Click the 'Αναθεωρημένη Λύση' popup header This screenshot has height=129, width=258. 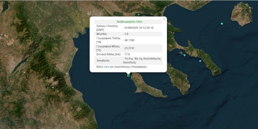tap(129, 22)
